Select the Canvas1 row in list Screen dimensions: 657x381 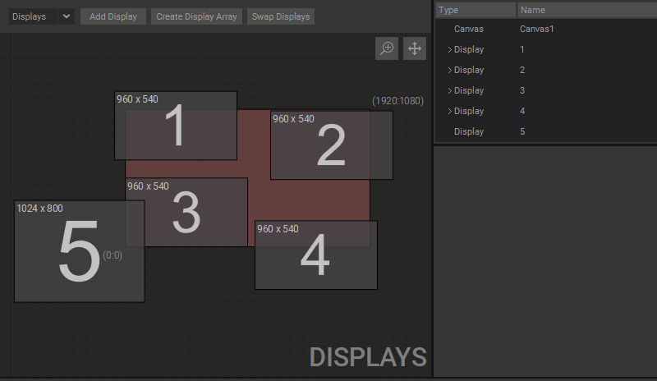546,29
